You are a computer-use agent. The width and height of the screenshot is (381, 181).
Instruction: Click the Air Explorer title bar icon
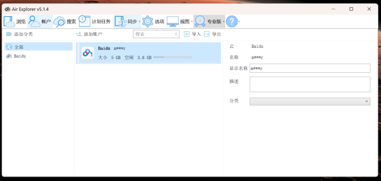[x=7, y=9]
